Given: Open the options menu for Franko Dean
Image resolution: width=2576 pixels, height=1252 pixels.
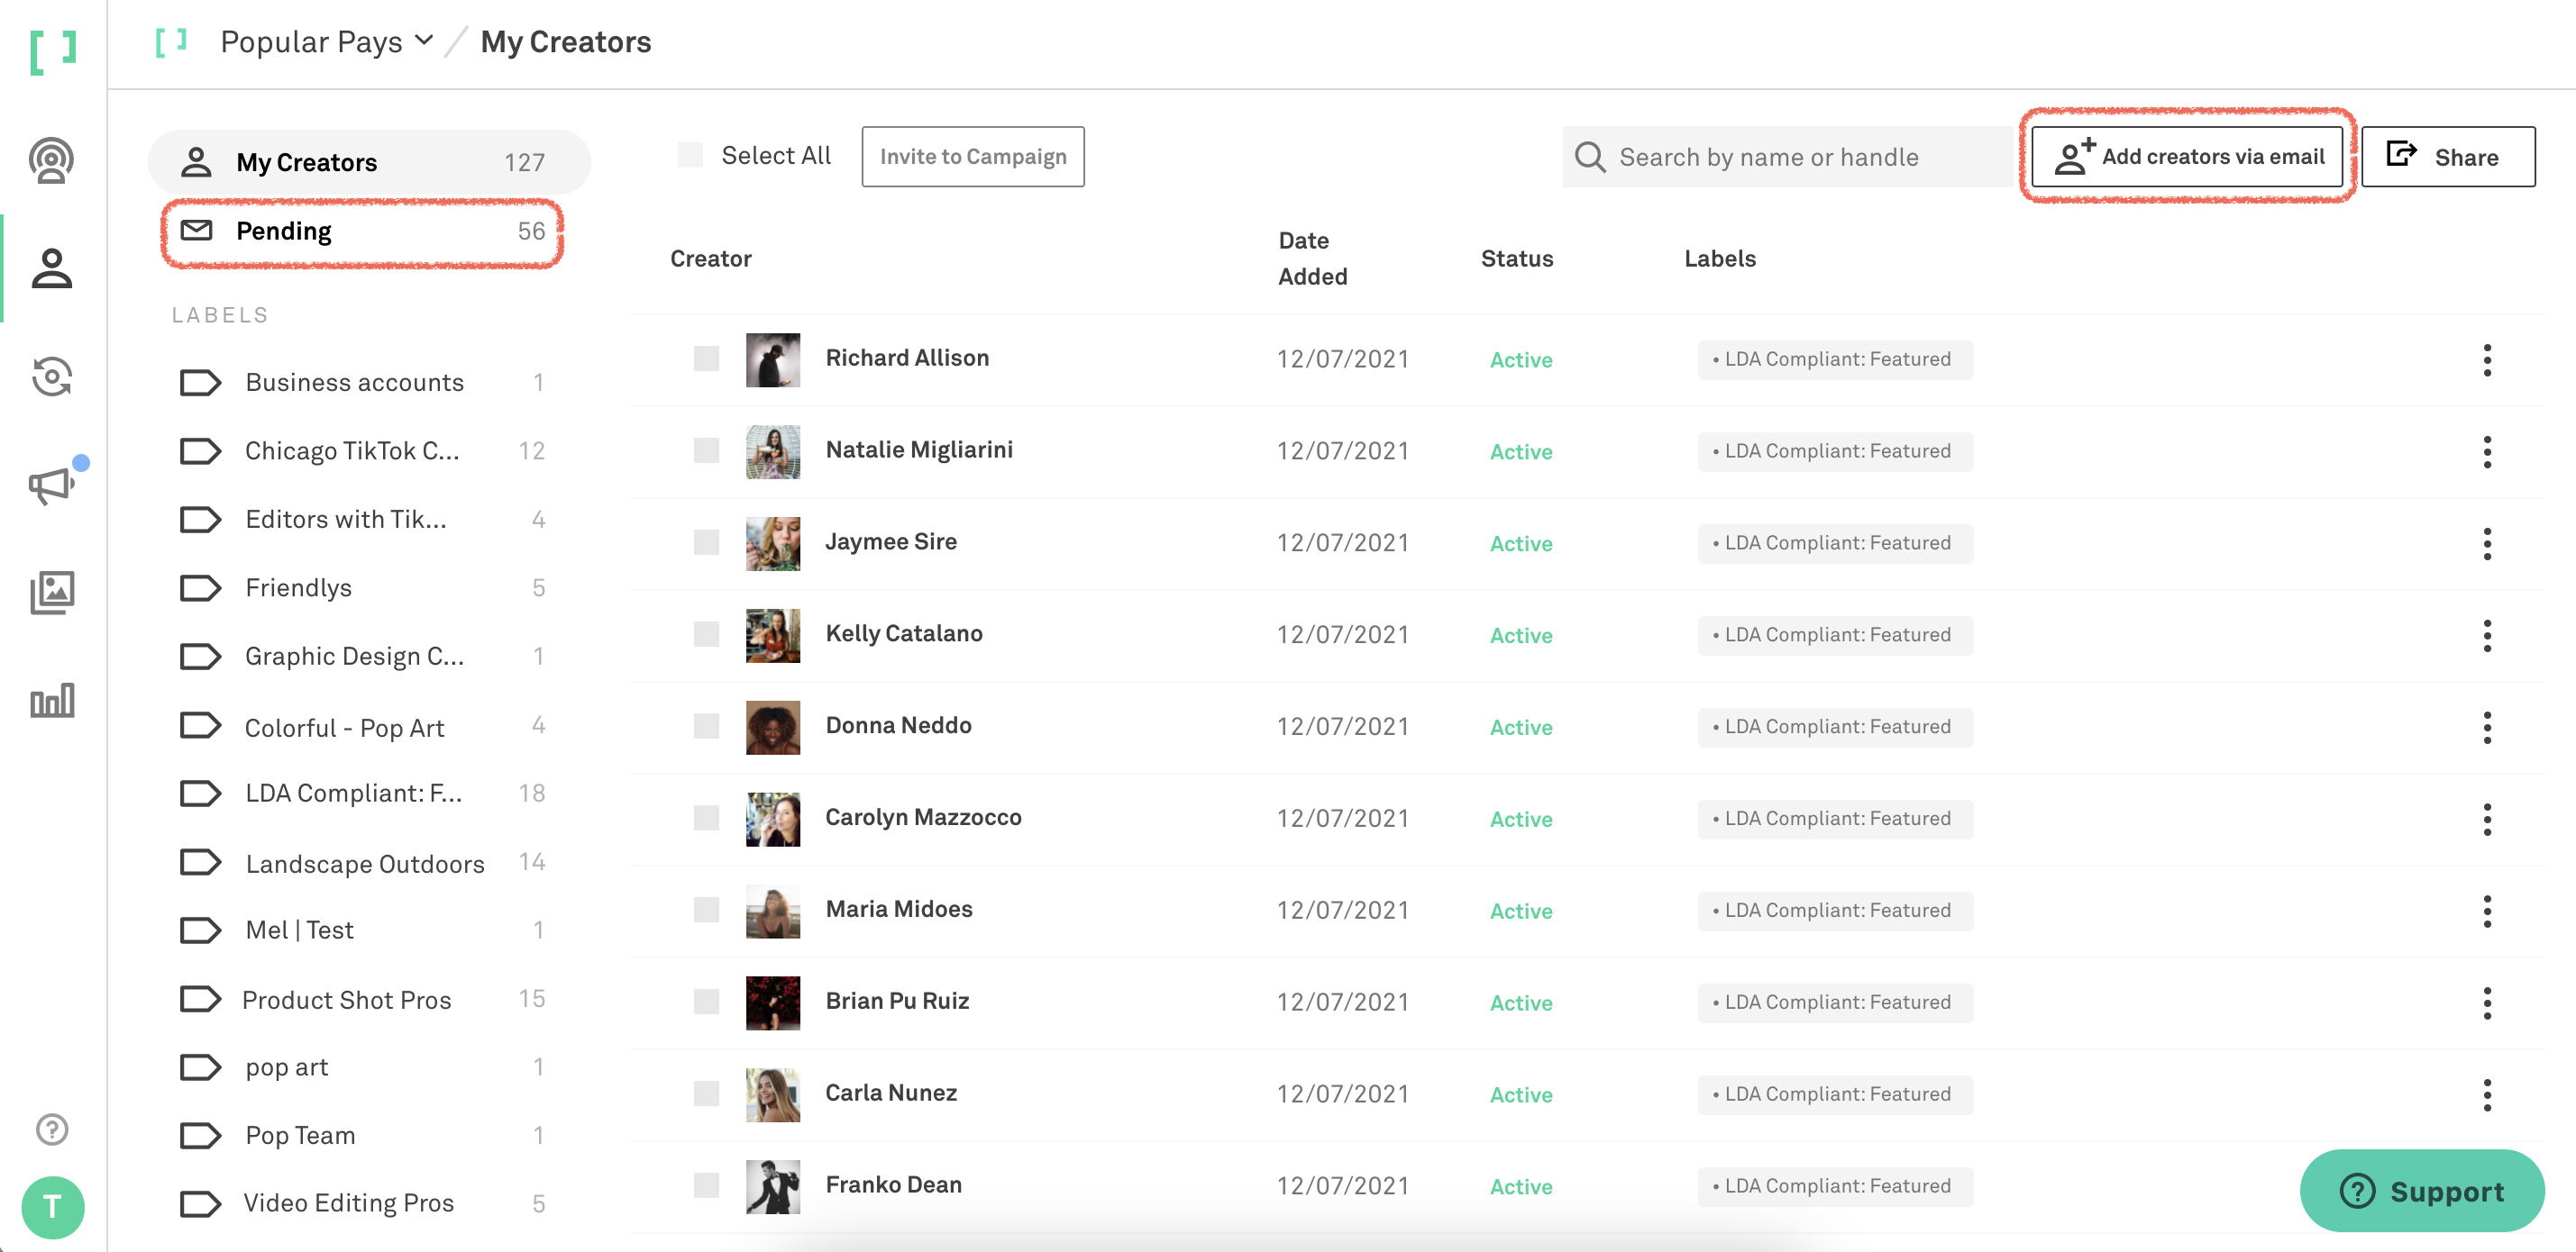Looking at the screenshot, I should pyautogui.click(x=2487, y=1186).
